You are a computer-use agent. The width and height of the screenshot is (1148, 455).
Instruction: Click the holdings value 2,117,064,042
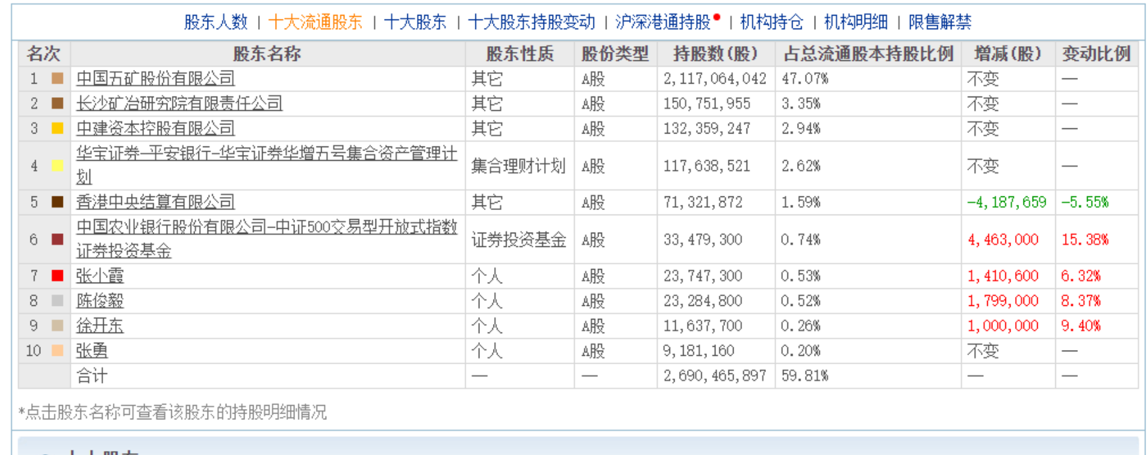[715, 79]
